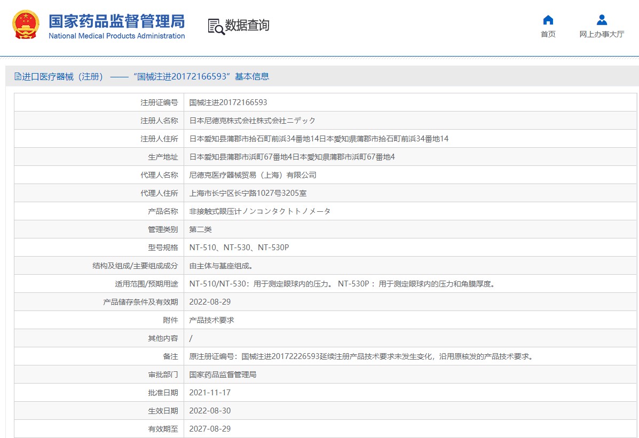
Task: Select model spec NT-510、NT-530、NT-530P value
Action: pyautogui.click(x=239, y=248)
